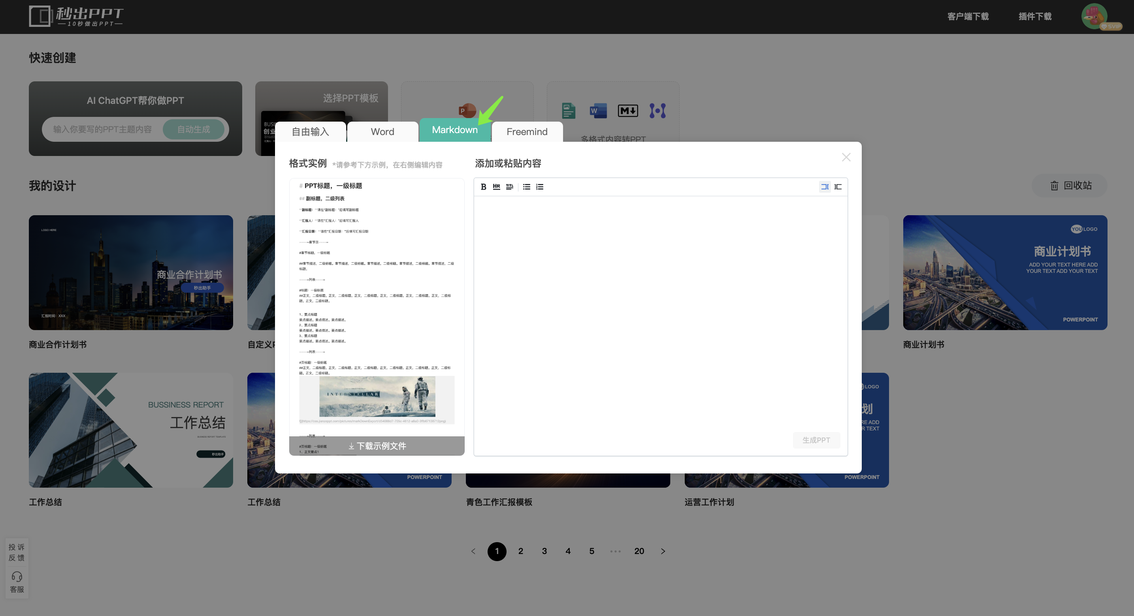The height and width of the screenshot is (616, 1134).
Task: Go to page 4
Action: tap(568, 551)
